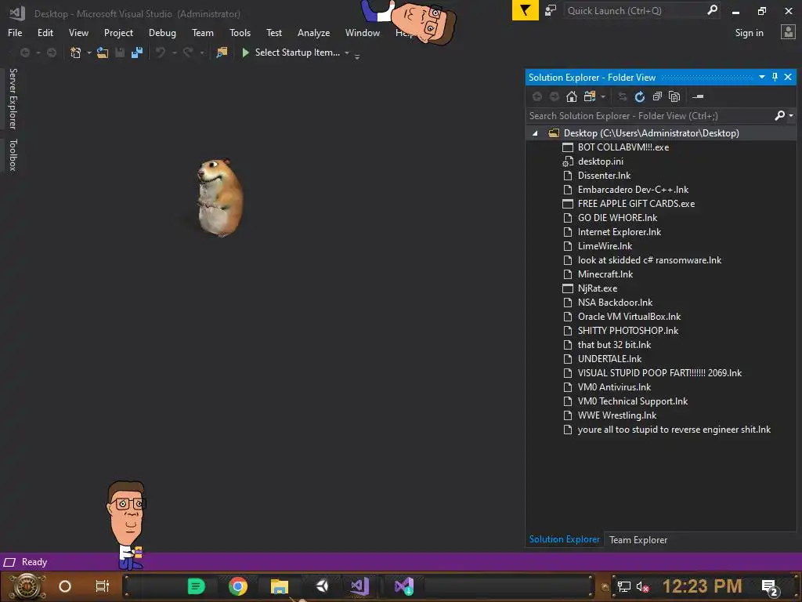The width and height of the screenshot is (802, 602).
Task: Click the Search Solution Explorer input field
Action: pyautogui.click(x=649, y=116)
